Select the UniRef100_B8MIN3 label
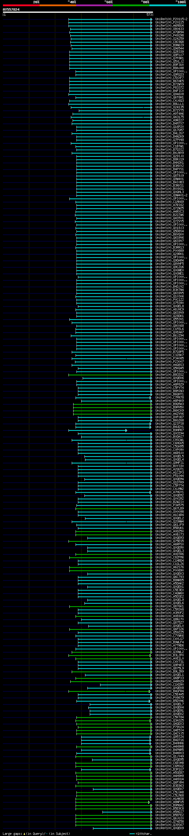189x836 pixels. point(170,391)
